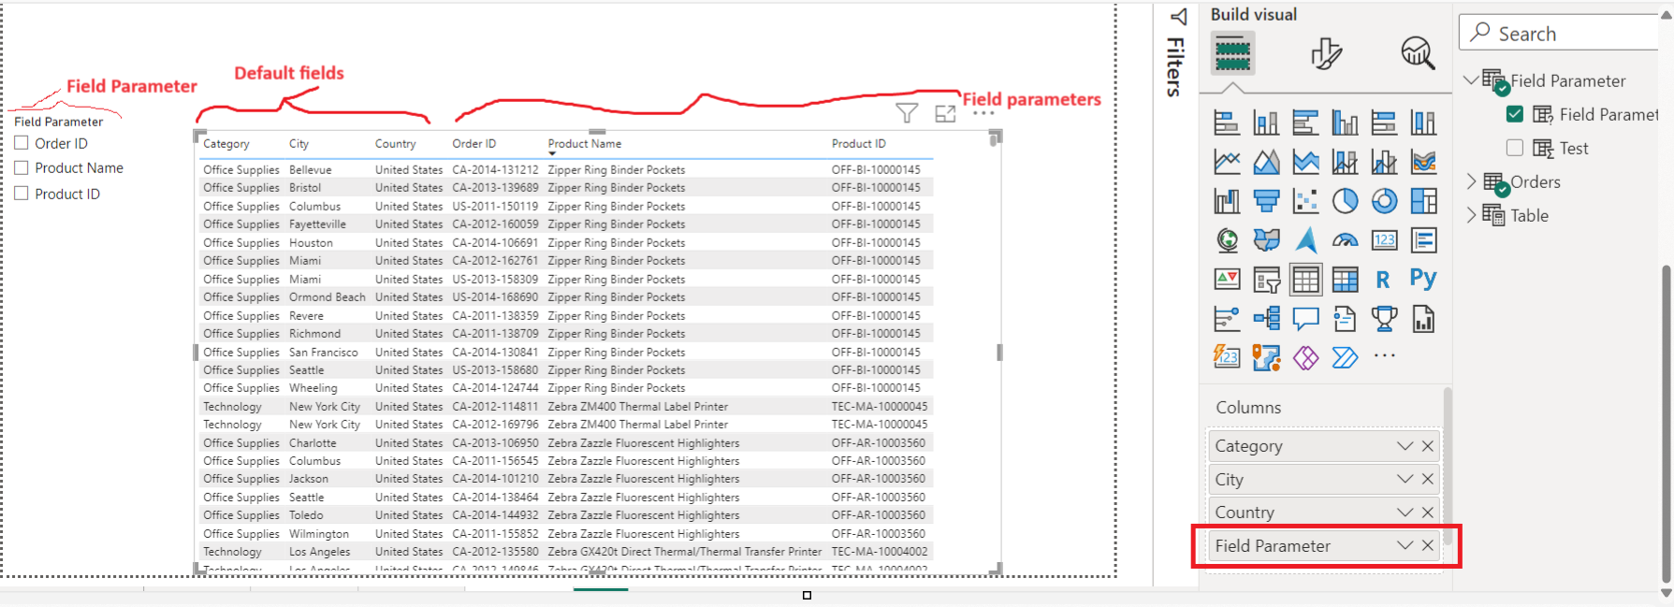Uncheck the Field Parameter field checkbox
1674x607 pixels.
coord(1515,114)
